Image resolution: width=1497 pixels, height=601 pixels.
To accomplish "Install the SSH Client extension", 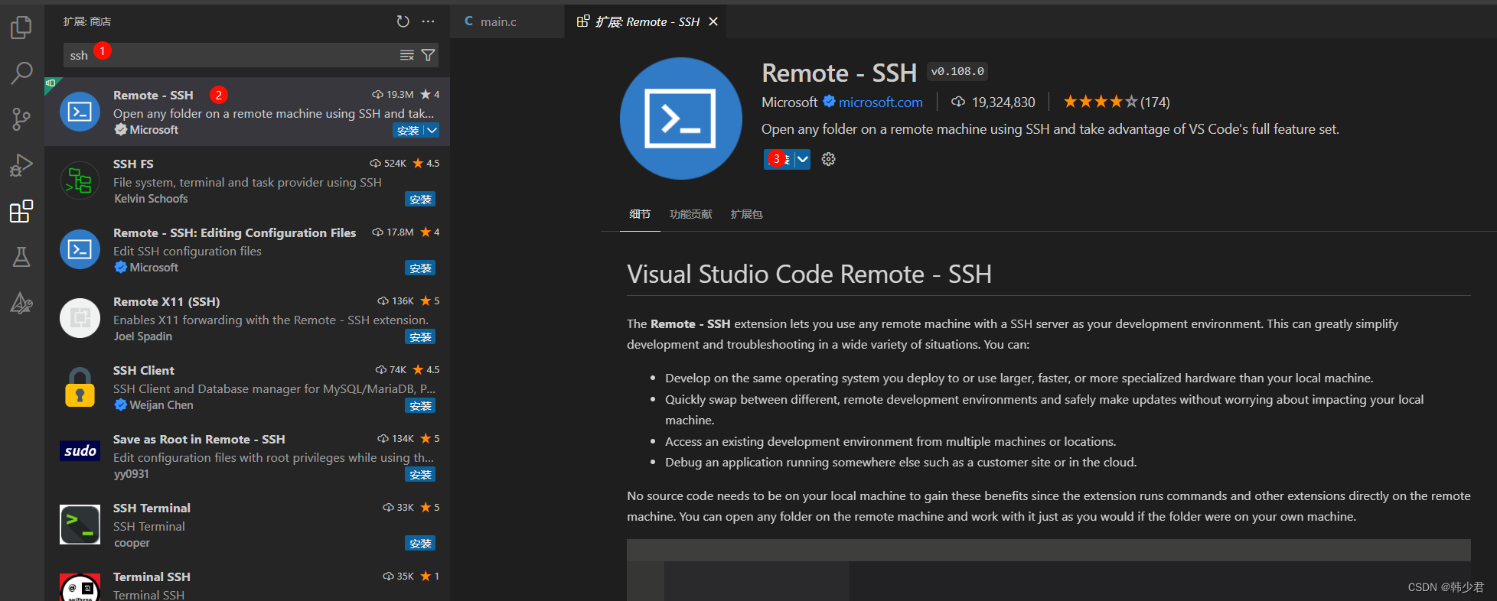I will click(x=420, y=406).
